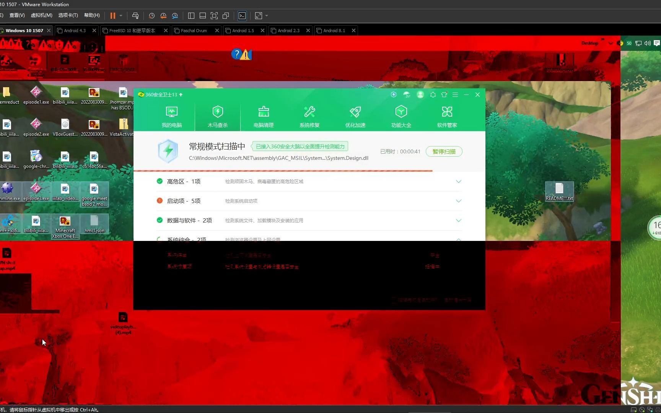
Task: Click 暂停扫描 to pause the scan
Action: pyautogui.click(x=444, y=151)
